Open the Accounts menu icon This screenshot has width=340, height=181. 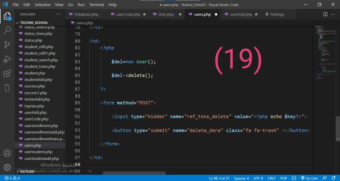[x=7, y=153]
